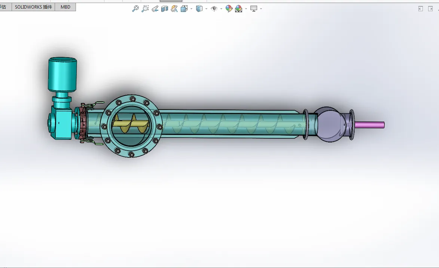Click the View Orientation cube icon
Screen dimensions: 439x268
[x=184, y=9]
